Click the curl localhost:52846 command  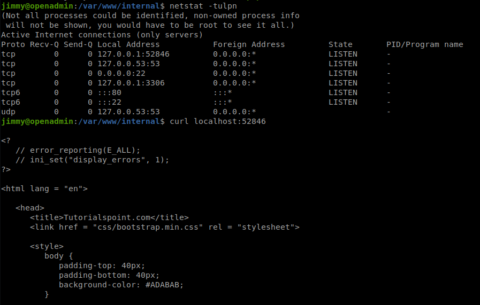pyautogui.click(x=218, y=121)
